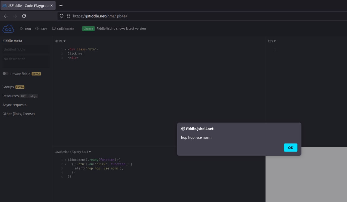
Task: Click the padlock site info icon
Action: click(68, 16)
